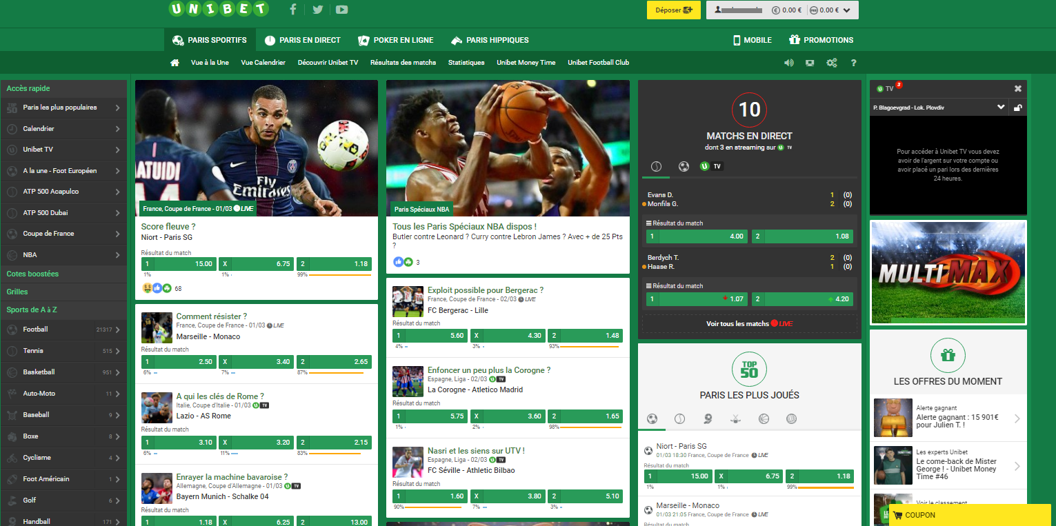Expand ATP 500 Acapulco sidebar entry
This screenshot has height=526, width=1056.
pos(63,192)
